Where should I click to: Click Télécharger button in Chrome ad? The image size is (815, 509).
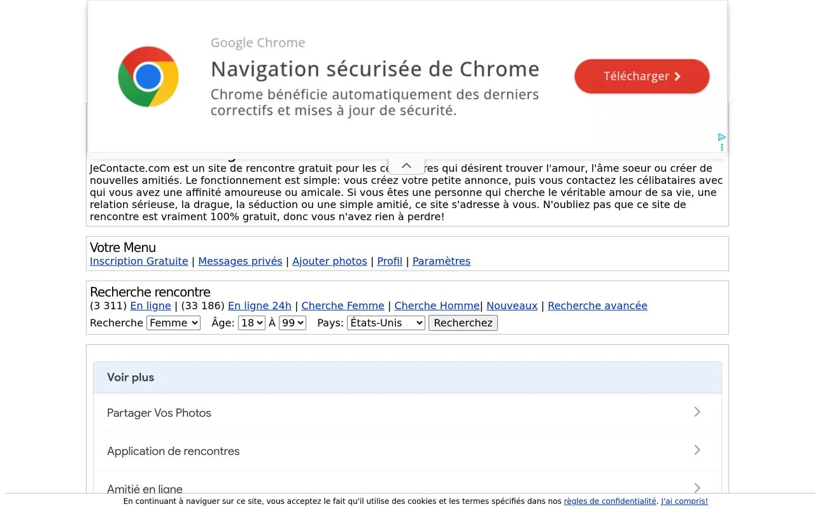coord(642,76)
